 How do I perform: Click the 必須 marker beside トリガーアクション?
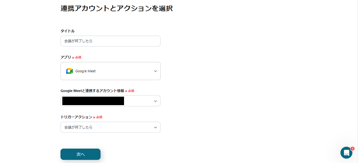click(x=99, y=117)
